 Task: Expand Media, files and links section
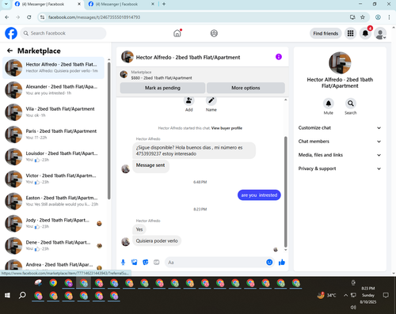pos(340,155)
